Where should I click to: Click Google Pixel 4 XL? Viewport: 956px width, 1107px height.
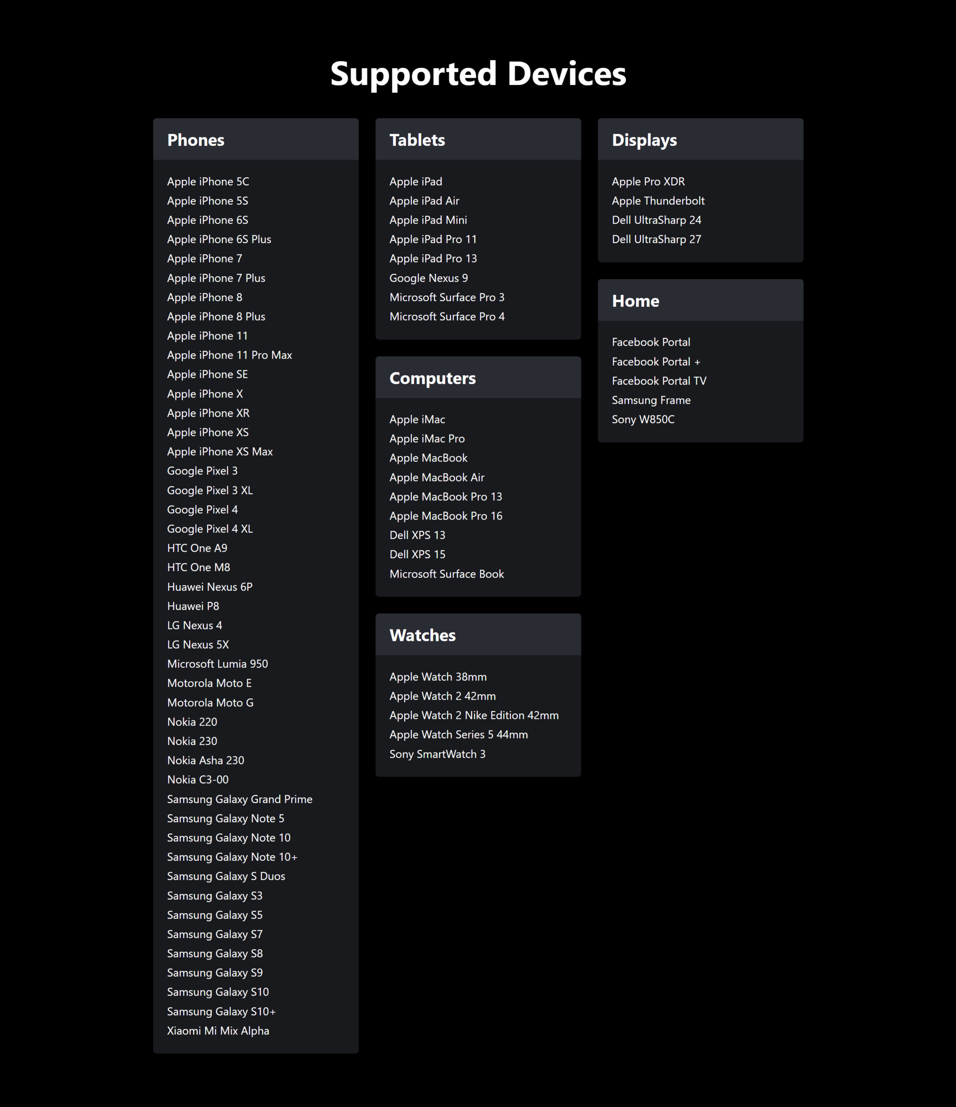pos(210,528)
